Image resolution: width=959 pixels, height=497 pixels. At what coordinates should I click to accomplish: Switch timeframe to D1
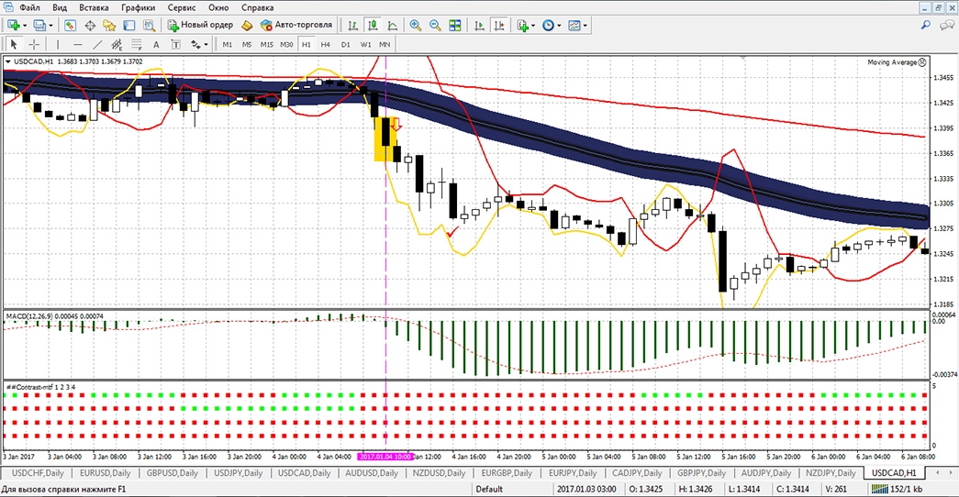[346, 44]
